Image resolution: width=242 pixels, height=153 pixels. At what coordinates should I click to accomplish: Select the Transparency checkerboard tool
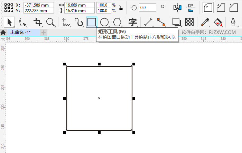[x=189, y=22]
